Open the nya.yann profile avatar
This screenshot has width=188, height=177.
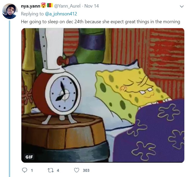pyautogui.click(x=10, y=11)
